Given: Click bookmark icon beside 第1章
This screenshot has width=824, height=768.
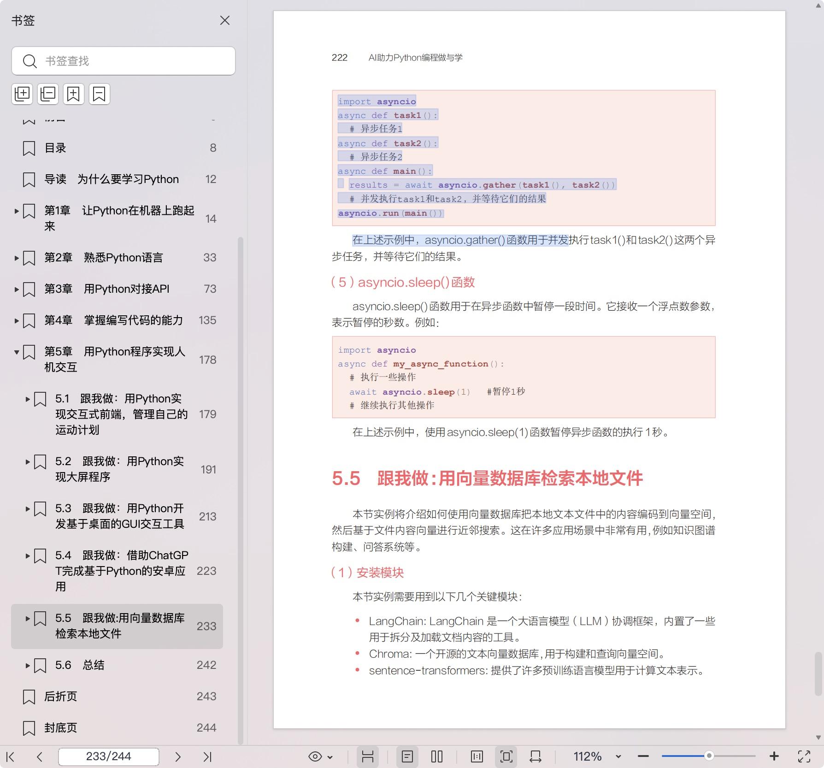Looking at the screenshot, I should click(29, 212).
